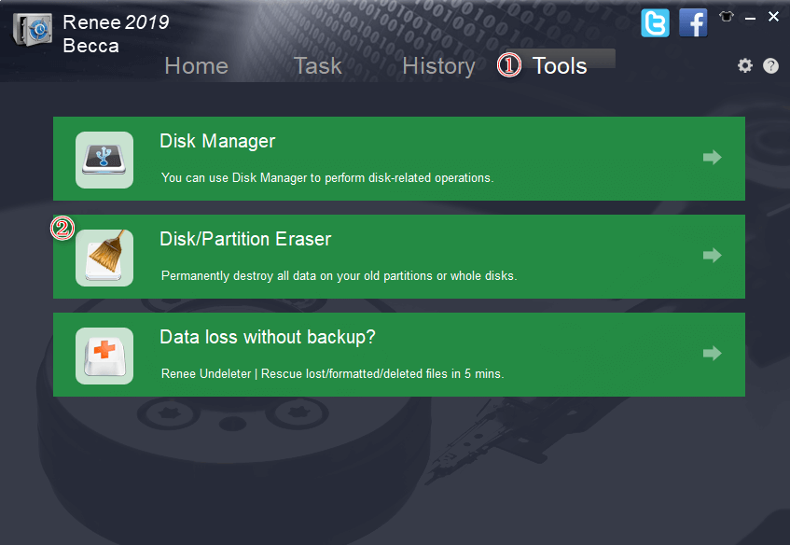Expand Disk Manager using its arrow
The height and width of the screenshot is (545, 790).
[713, 158]
